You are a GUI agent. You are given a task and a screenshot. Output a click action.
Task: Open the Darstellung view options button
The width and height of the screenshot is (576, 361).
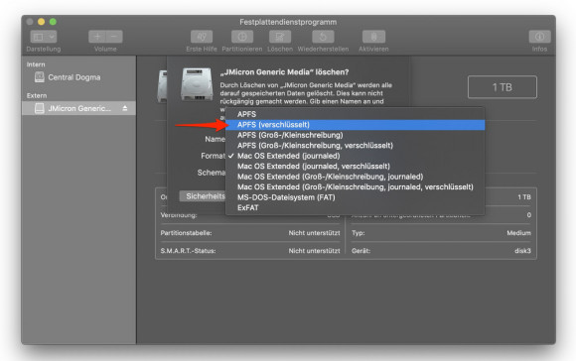coord(43,37)
